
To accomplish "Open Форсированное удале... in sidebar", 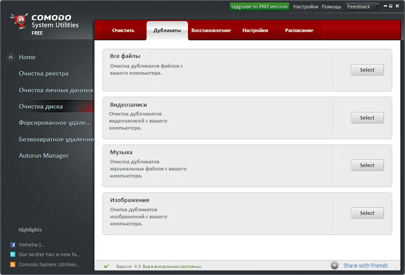I will (x=55, y=123).
